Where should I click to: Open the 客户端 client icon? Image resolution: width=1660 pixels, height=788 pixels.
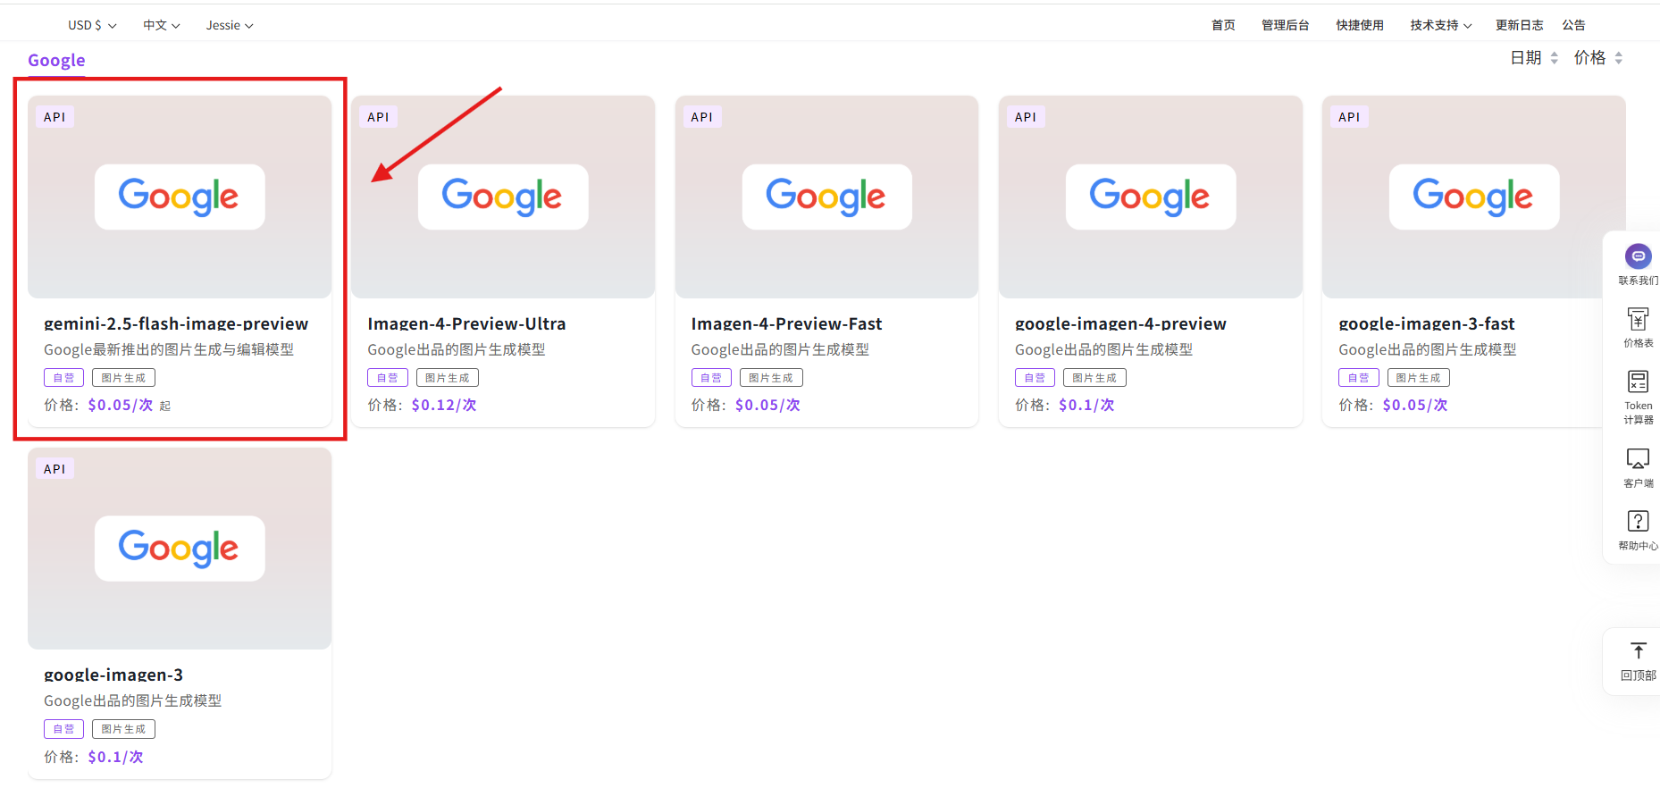1638,458
